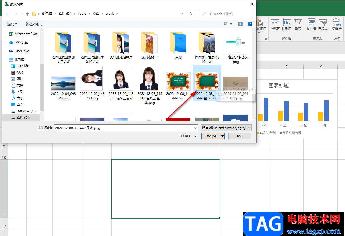The image size is (345, 236).
Task: Open Microsoft Excel in the sidebar
Action: (24, 34)
